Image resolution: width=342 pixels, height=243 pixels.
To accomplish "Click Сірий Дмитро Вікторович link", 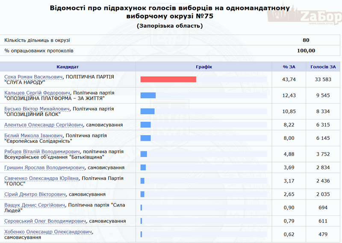I will tap(35, 194).
